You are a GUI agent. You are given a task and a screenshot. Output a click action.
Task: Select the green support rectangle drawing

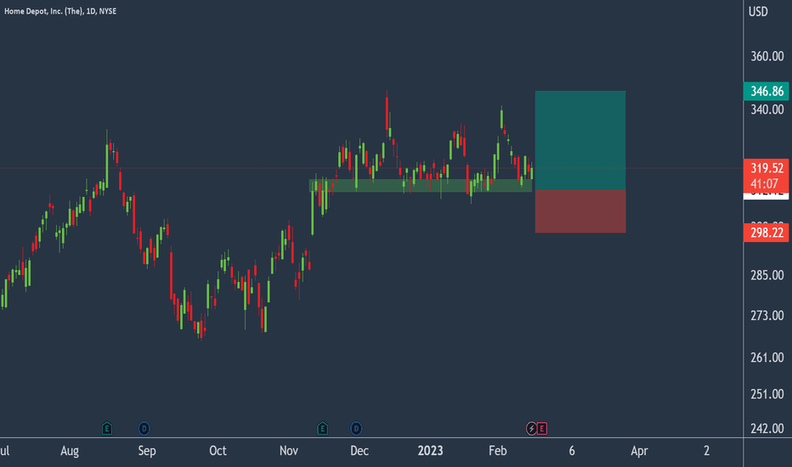pyautogui.click(x=421, y=185)
